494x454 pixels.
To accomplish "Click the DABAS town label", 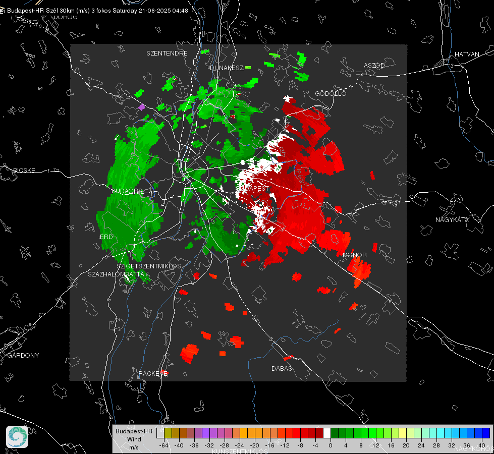I will pyautogui.click(x=282, y=368).
